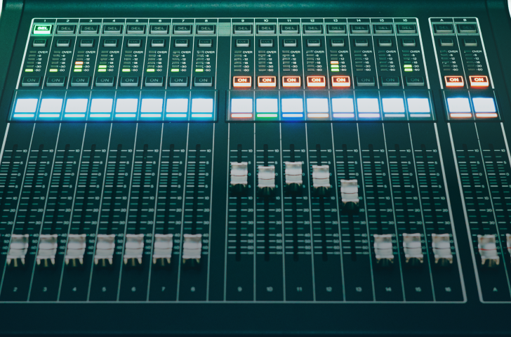Enable the ON button for channel 2

pyautogui.click(x=55, y=81)
